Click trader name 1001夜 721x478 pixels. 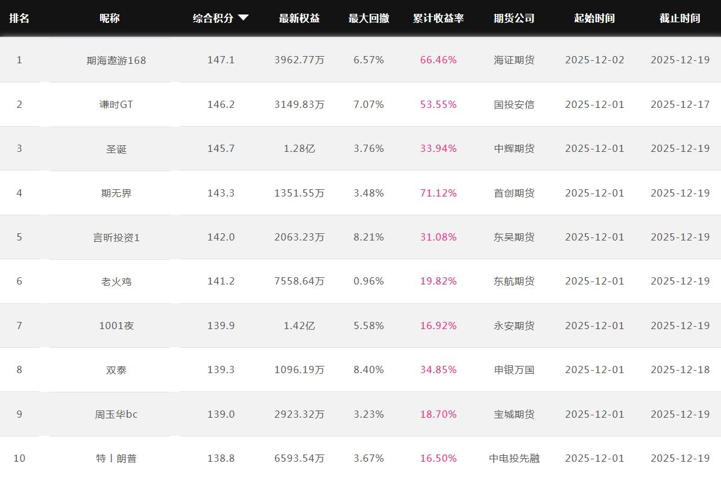coord(116,325)
